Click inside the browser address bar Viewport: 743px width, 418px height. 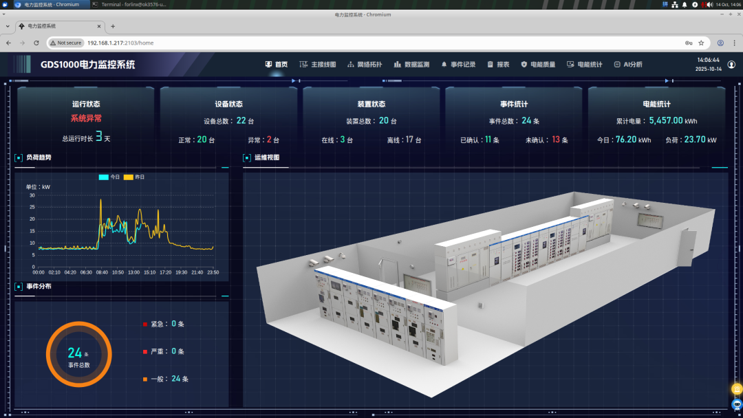206,43
